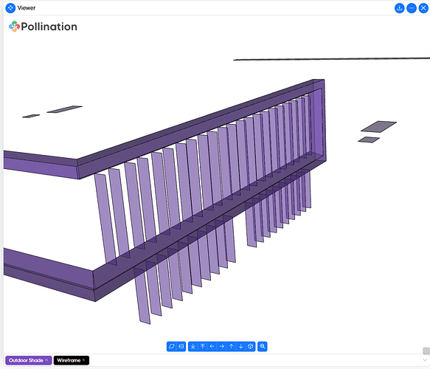Set camera to bottom view (down-to-line arrow)
Image resolution: width=430 pixels, height=369 pixels.
click(x=193, y=346)
